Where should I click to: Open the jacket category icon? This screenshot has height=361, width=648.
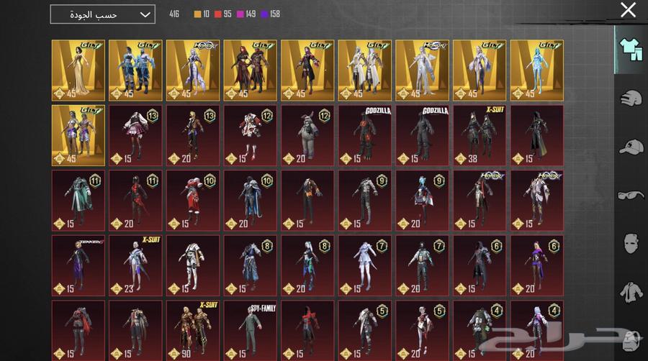point(631,291)
